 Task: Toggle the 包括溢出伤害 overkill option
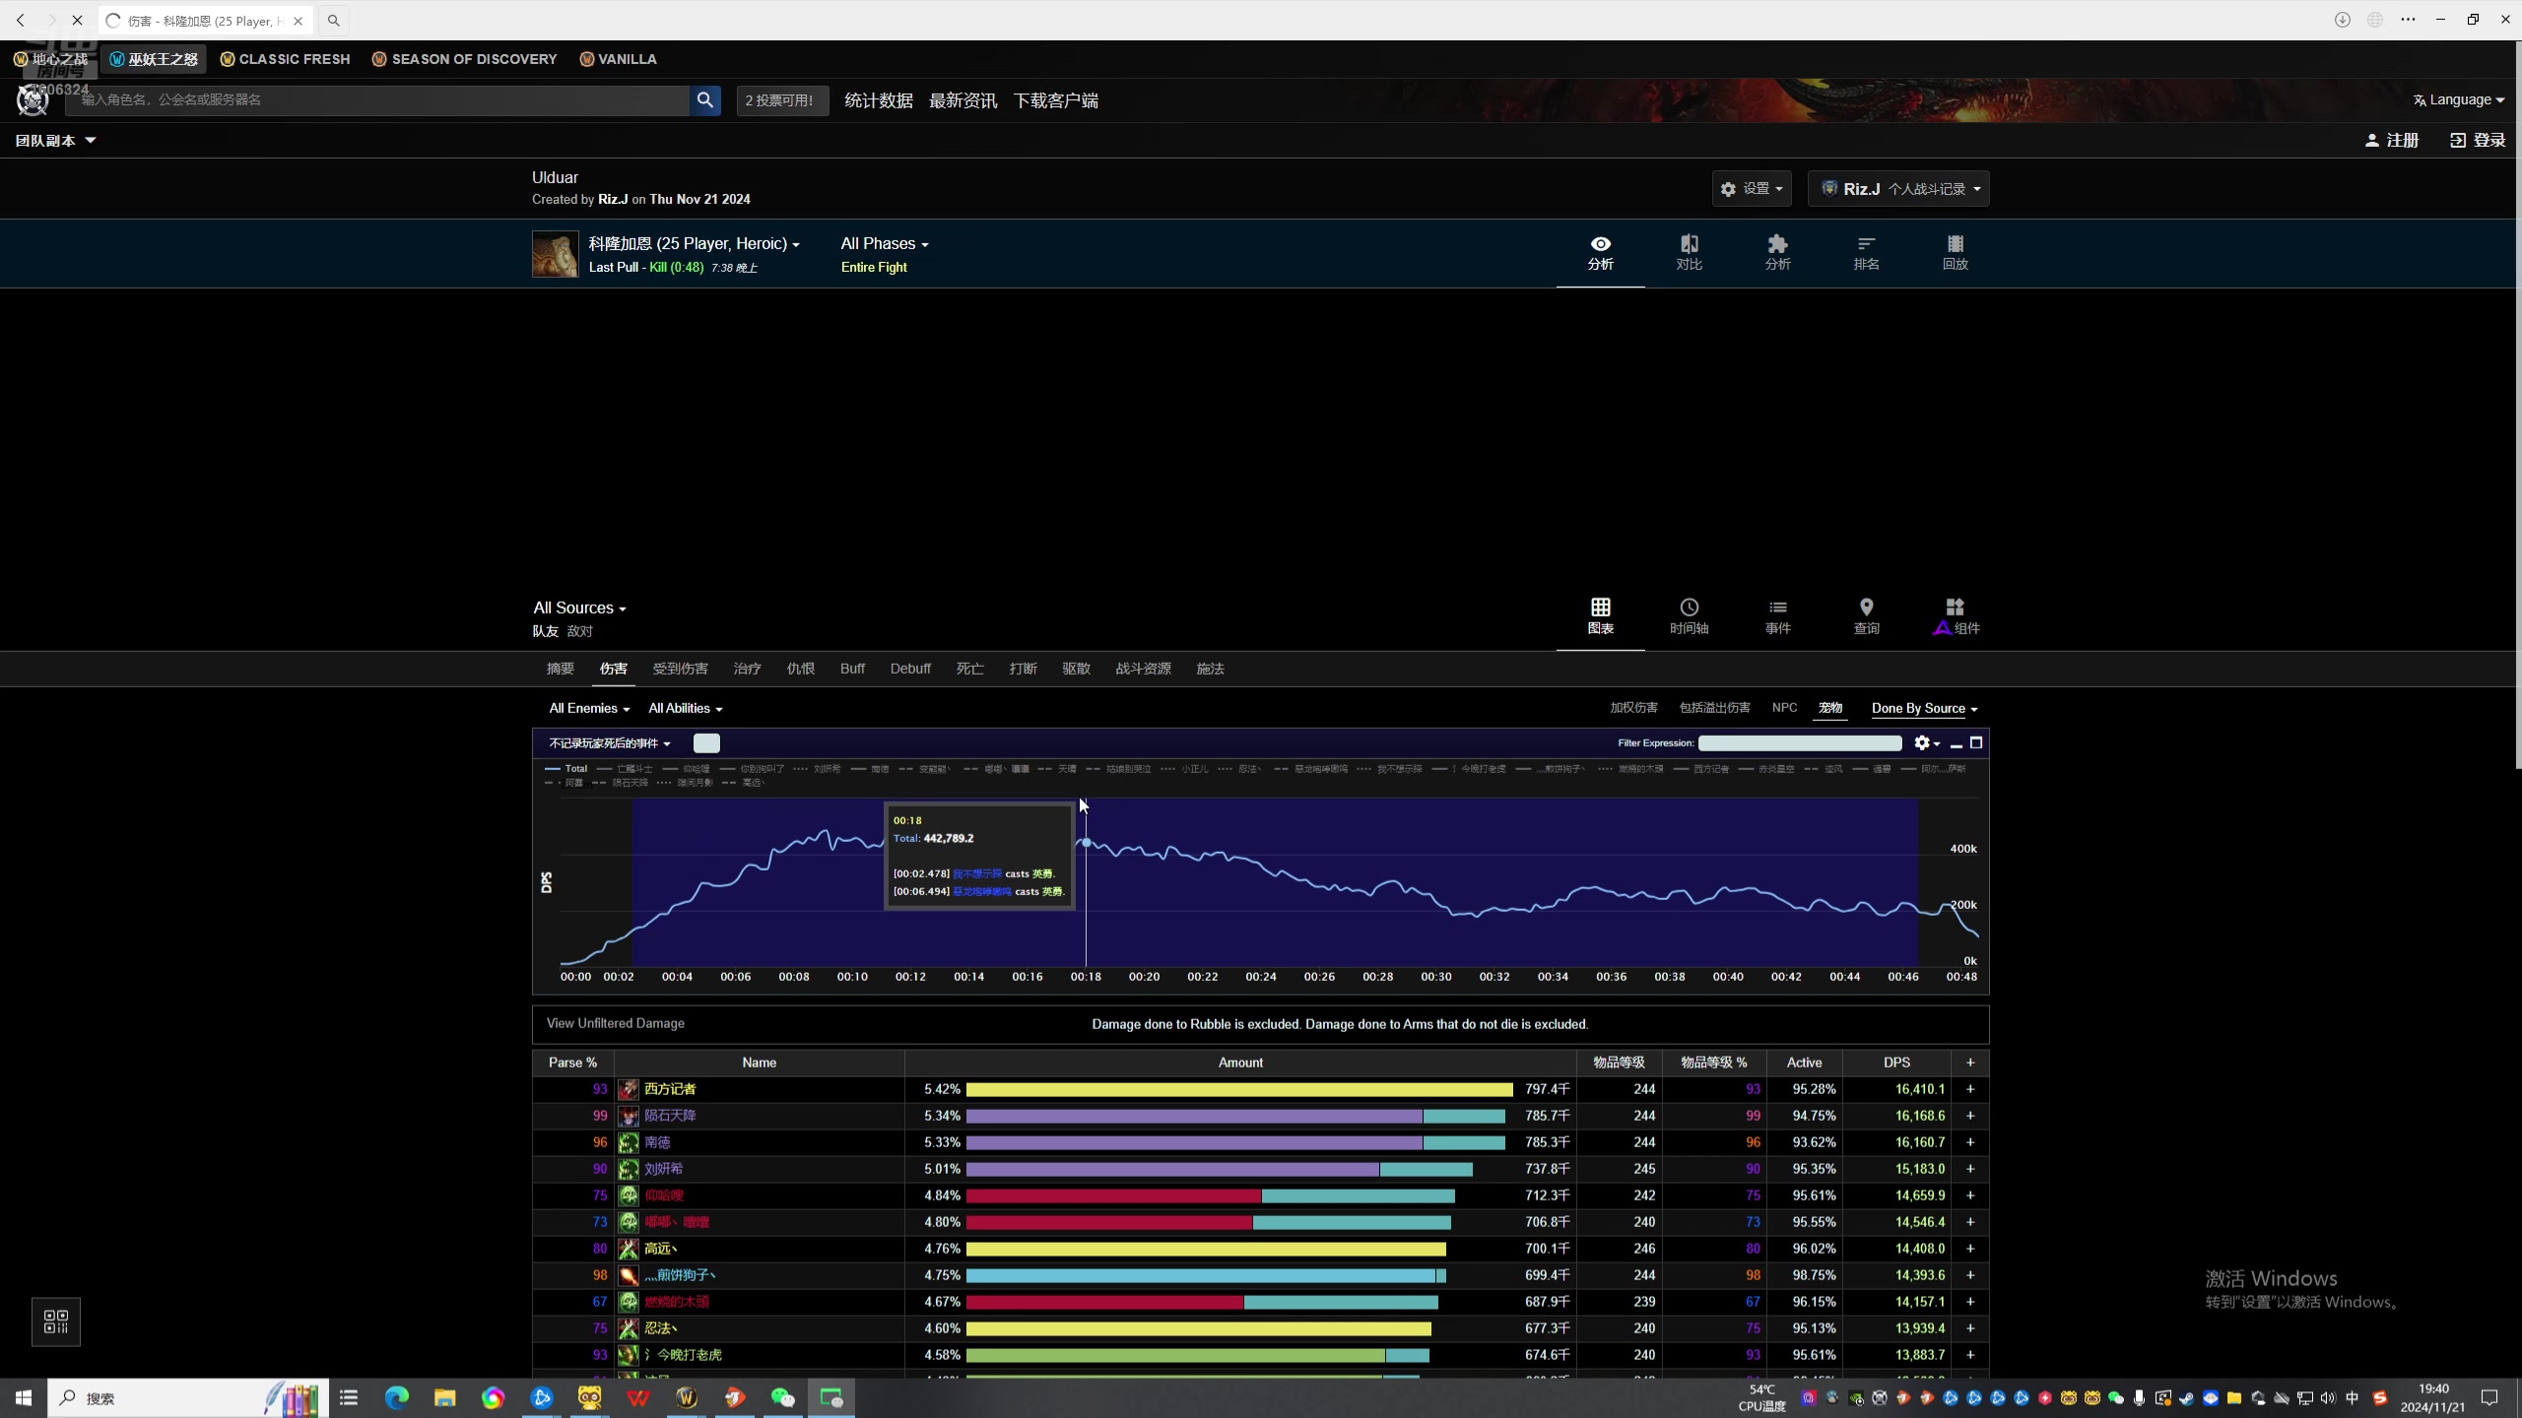[1714, 708]
